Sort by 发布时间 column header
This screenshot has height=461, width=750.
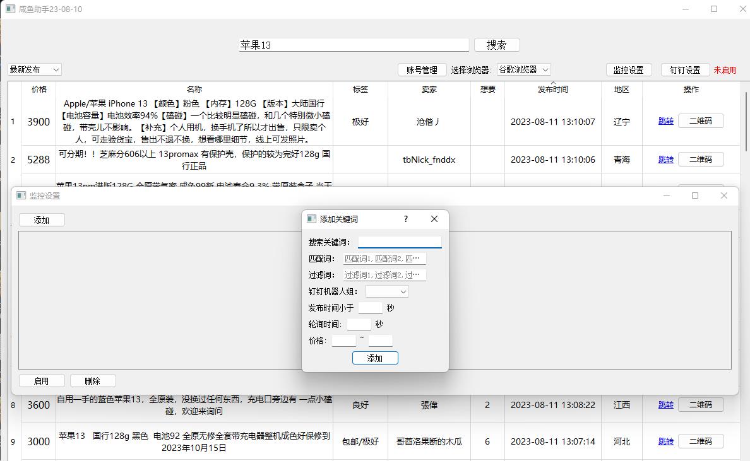[x=552, y=90]
